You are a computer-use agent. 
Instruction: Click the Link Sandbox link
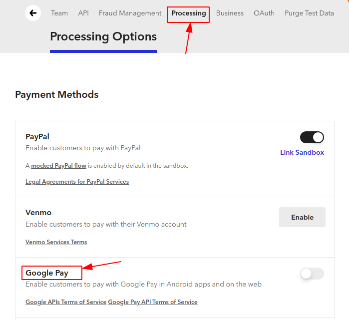pyautogui.click(x=302, y=152)
